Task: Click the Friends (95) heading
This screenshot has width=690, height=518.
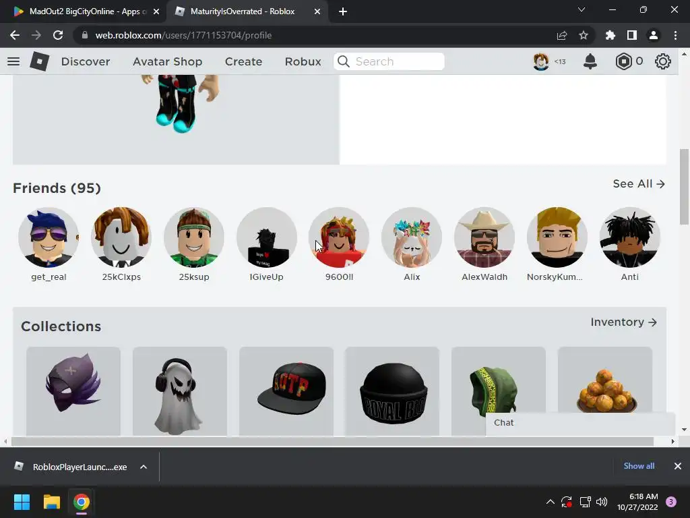Action: click(x=57, y=188)
